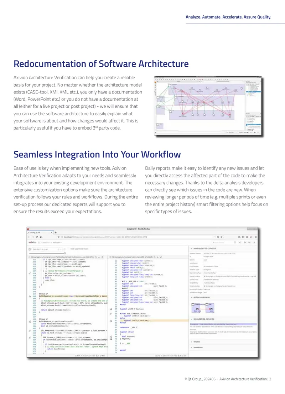The width and height of the screenshot is (285, 394).
Task: Open Firefox hamburger menu
Action: (256, 237)
